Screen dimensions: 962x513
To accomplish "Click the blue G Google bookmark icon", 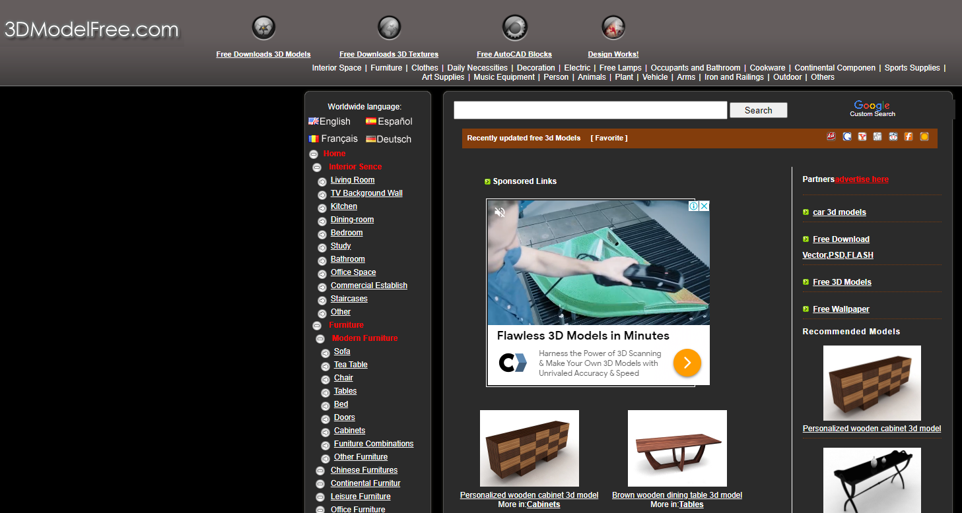I will [847, 136].
